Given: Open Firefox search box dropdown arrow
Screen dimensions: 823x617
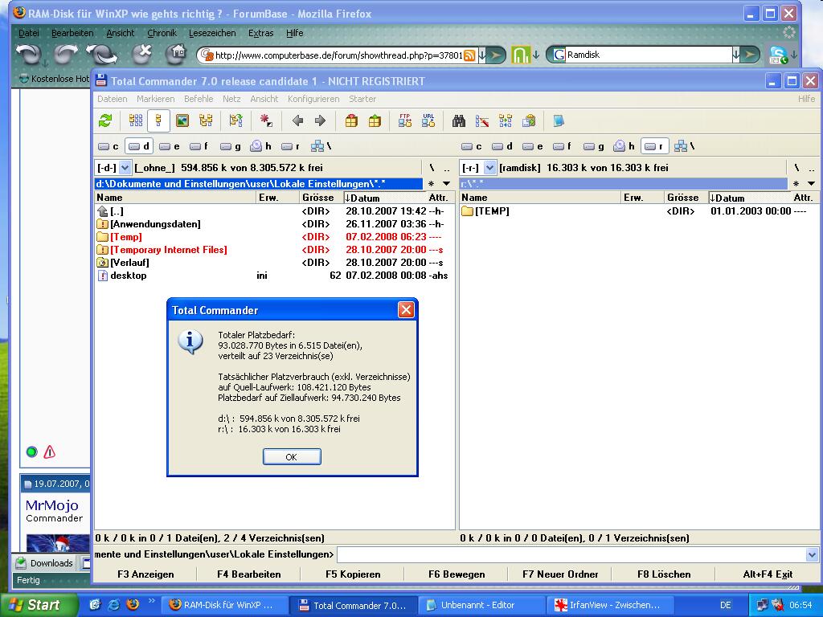Looking at the screenshot, I should point(736,55).
